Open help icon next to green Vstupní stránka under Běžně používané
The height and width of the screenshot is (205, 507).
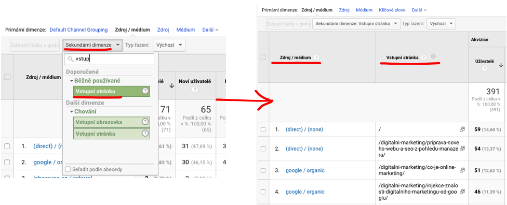[x=145, y=91]
